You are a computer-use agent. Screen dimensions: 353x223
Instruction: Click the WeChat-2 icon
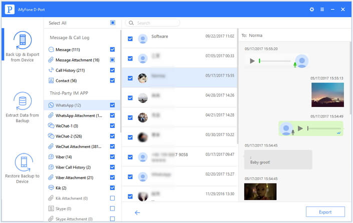pos(51,136)
